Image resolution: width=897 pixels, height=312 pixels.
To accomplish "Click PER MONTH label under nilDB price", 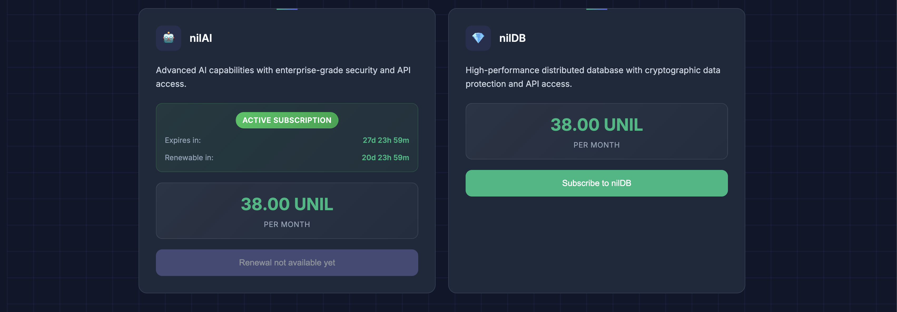I will tap(596, 145).
